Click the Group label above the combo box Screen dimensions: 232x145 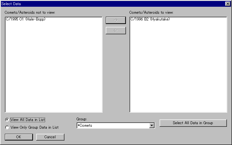pyautogui.click(x=81, y=119)
